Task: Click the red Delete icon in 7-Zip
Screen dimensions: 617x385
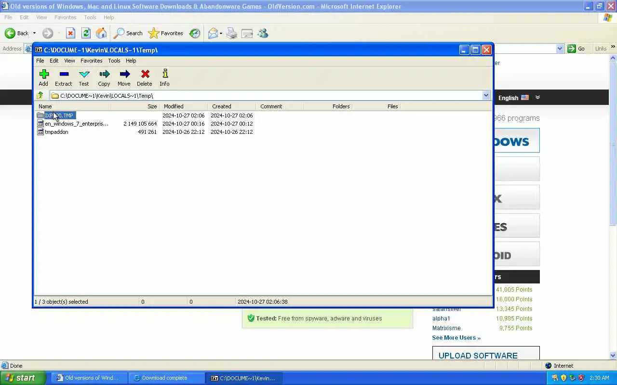Action: pos(145,77)
